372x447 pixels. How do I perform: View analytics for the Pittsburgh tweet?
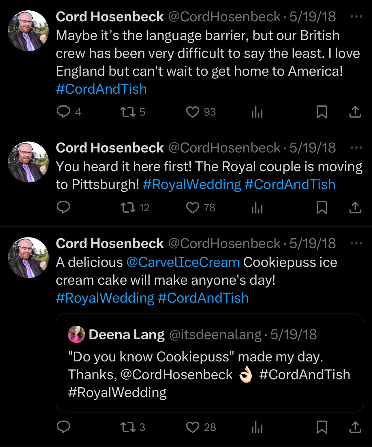(x=257, y=208)
